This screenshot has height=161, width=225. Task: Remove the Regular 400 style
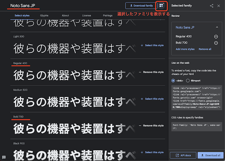click(151, 72)
